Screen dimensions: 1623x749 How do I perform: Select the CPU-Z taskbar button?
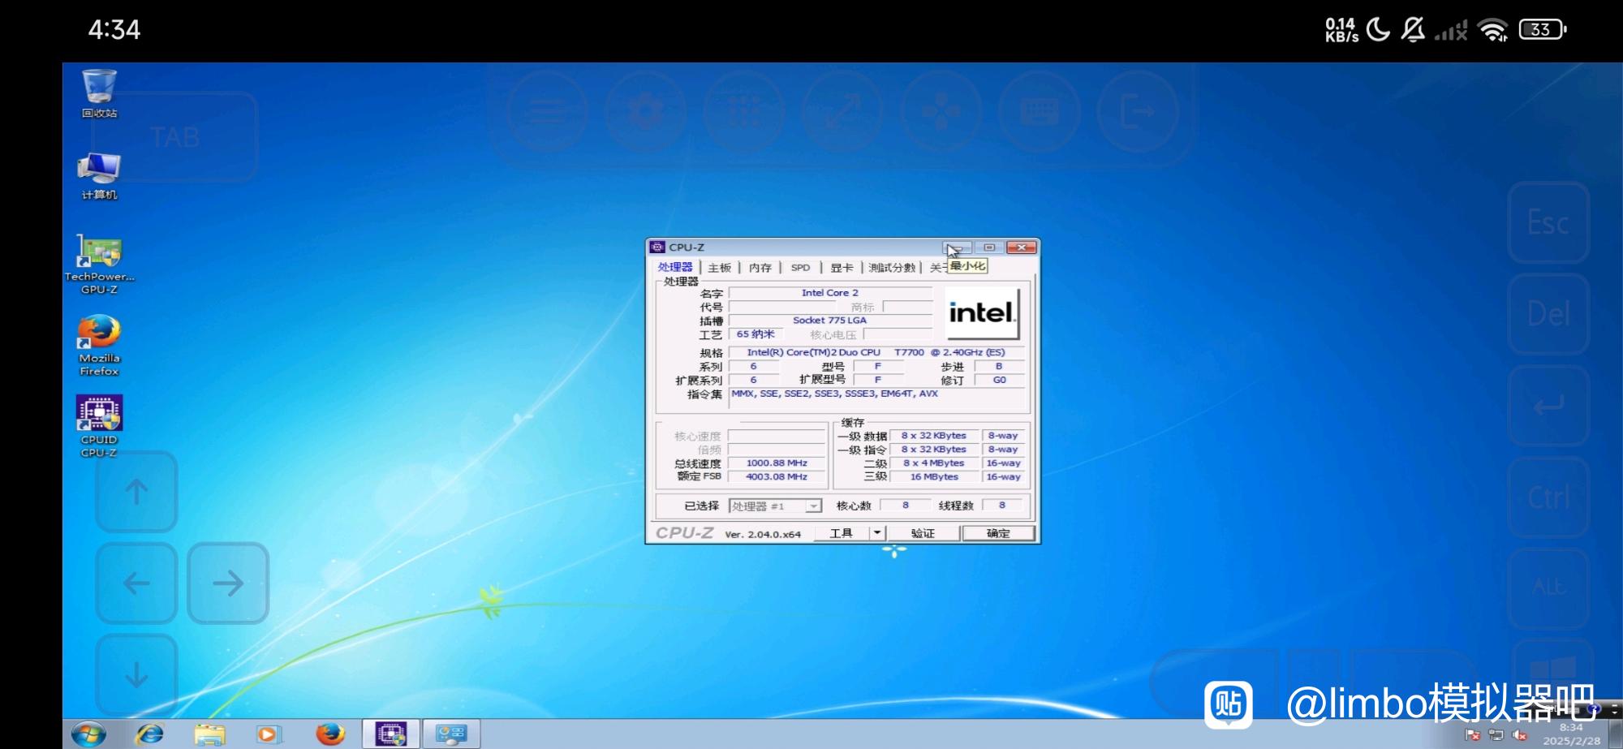point(390,734)
